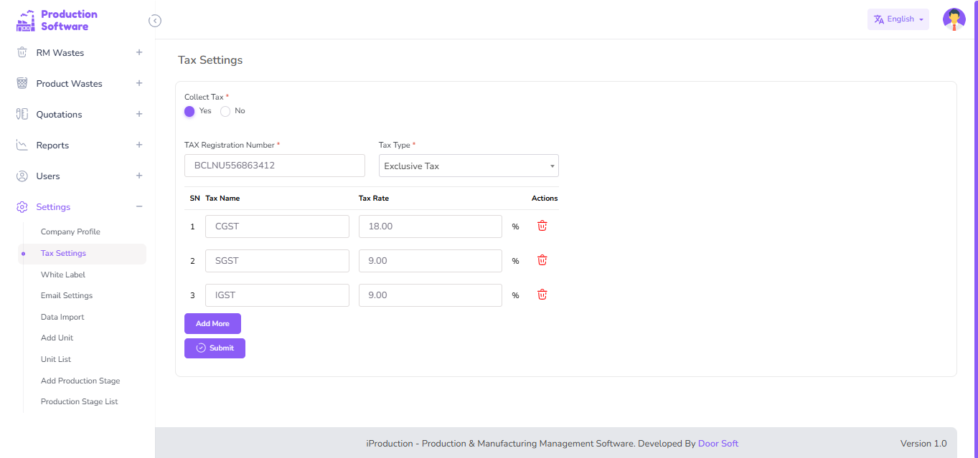978x458 pixels.
Task: Select Yes for Collect Tax
Action: pyautogui.click(x=189, y=111)
